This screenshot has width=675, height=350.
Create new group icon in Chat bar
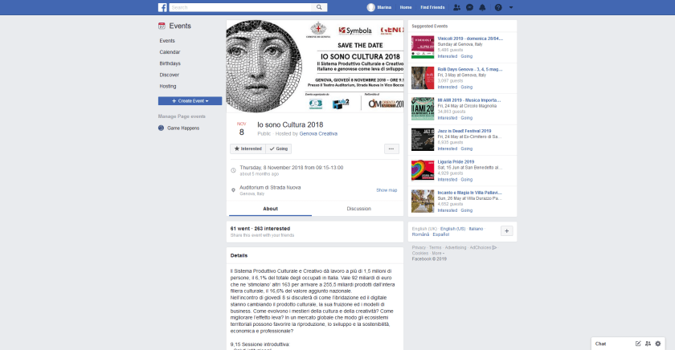[x=648, y=344]
